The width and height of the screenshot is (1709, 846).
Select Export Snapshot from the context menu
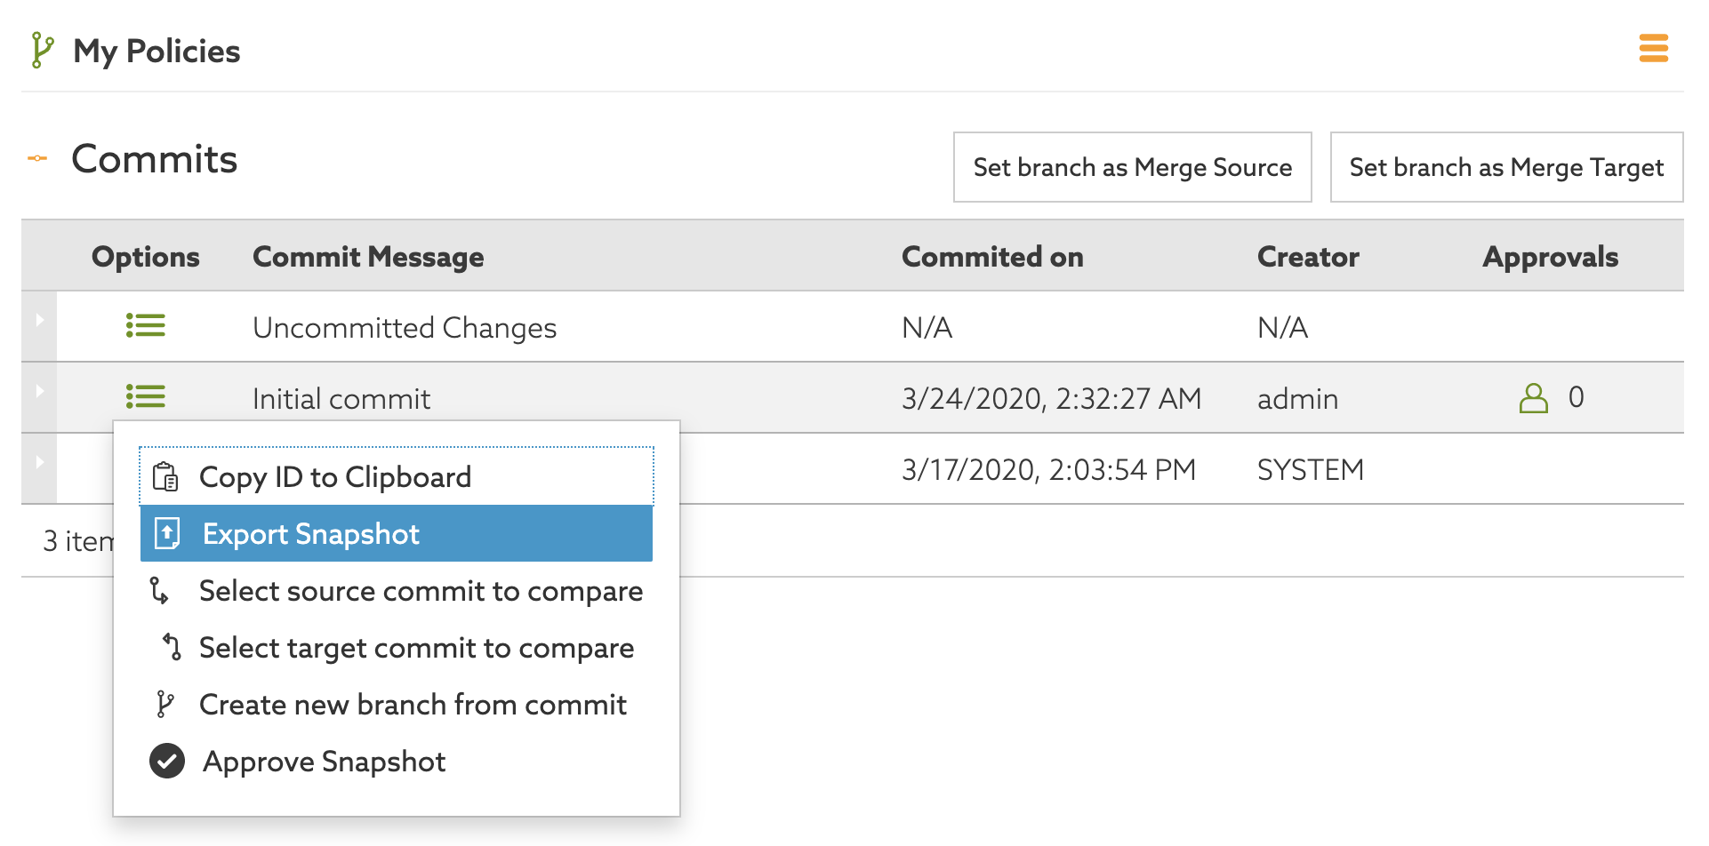point(311,533)
